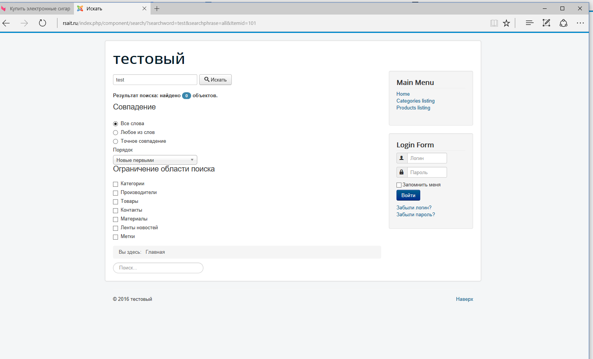Make a web note pen icon
The image size is (593, 359).
(x=546, y=23)
